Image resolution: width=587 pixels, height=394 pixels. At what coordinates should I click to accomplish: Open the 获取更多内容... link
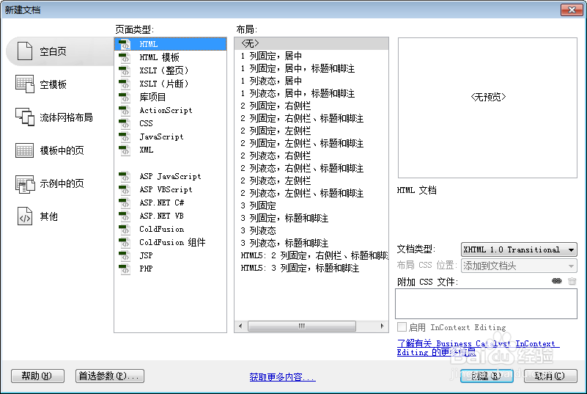[283, 376]
